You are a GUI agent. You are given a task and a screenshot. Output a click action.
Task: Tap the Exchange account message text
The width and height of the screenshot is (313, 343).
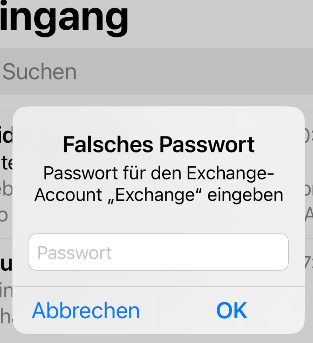point(159,184)
